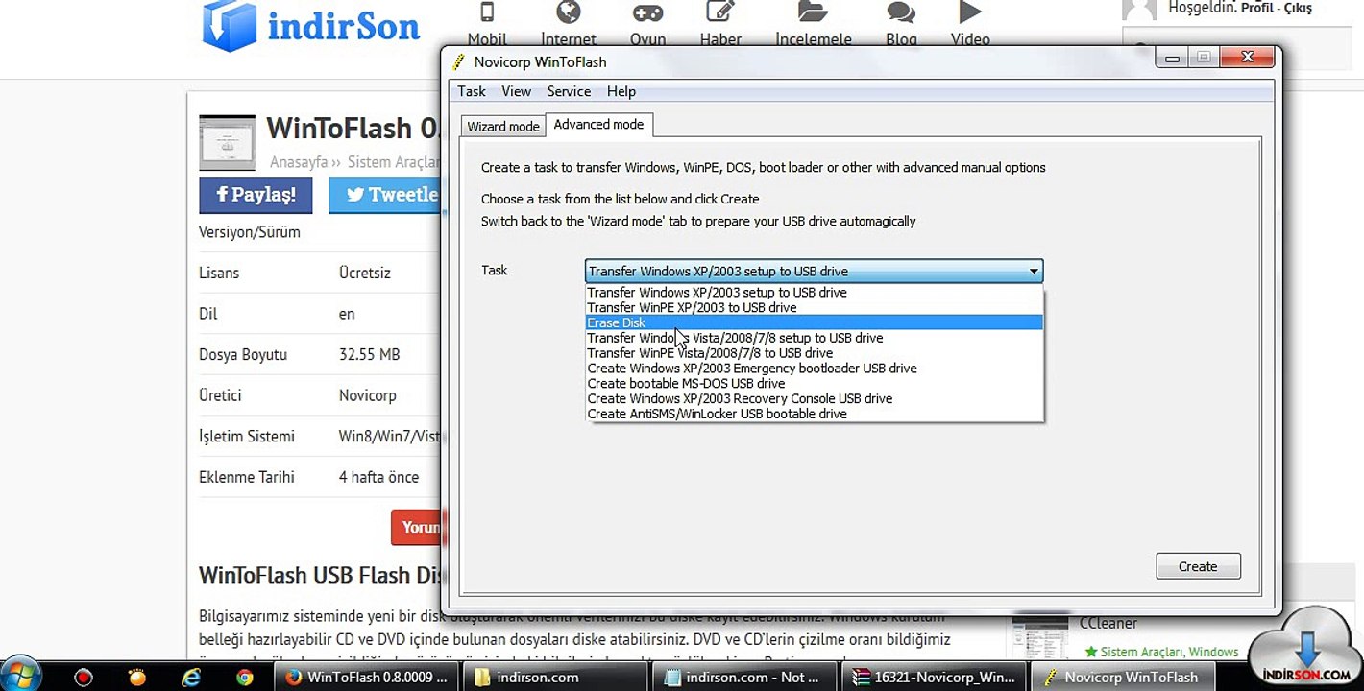Open the indirson.com folder taskbar window
The width and height of the screenshot is (1364, 691).
pos(557,677)
